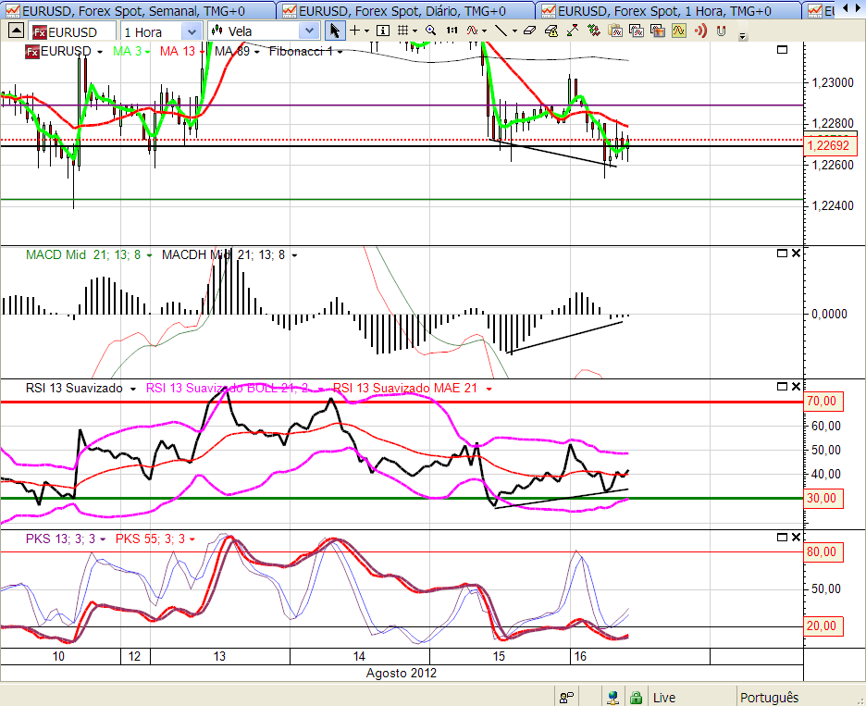The height and width of the screenshot is (706, 866).
Task: Maximize the RSI pane
Action: tap(782, 386)
